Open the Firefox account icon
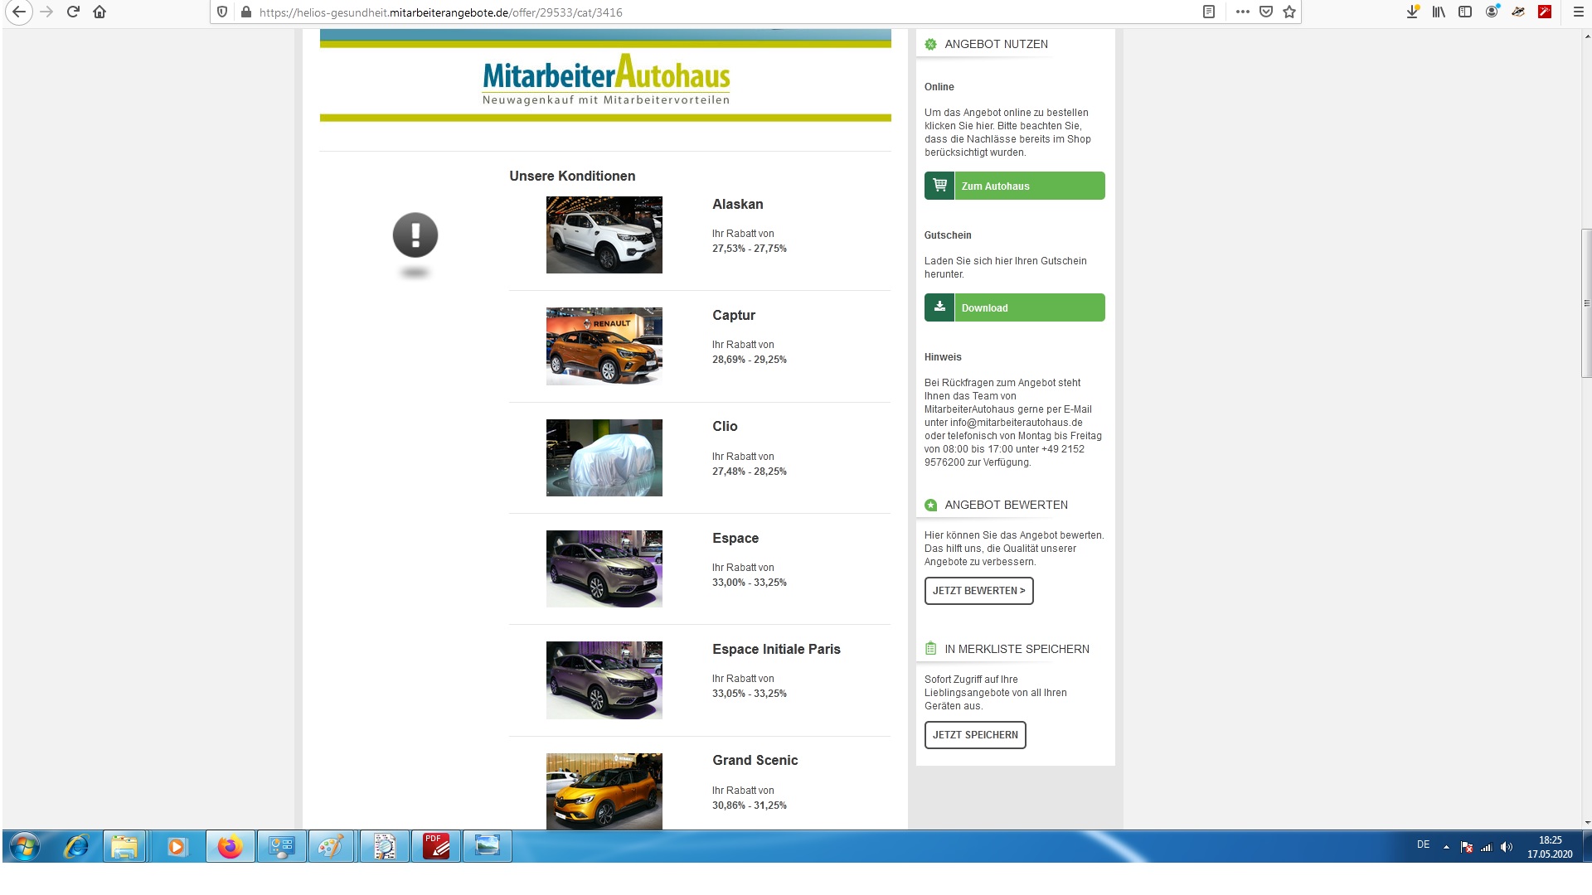 pyautogui.click(x=1492, y=12)
